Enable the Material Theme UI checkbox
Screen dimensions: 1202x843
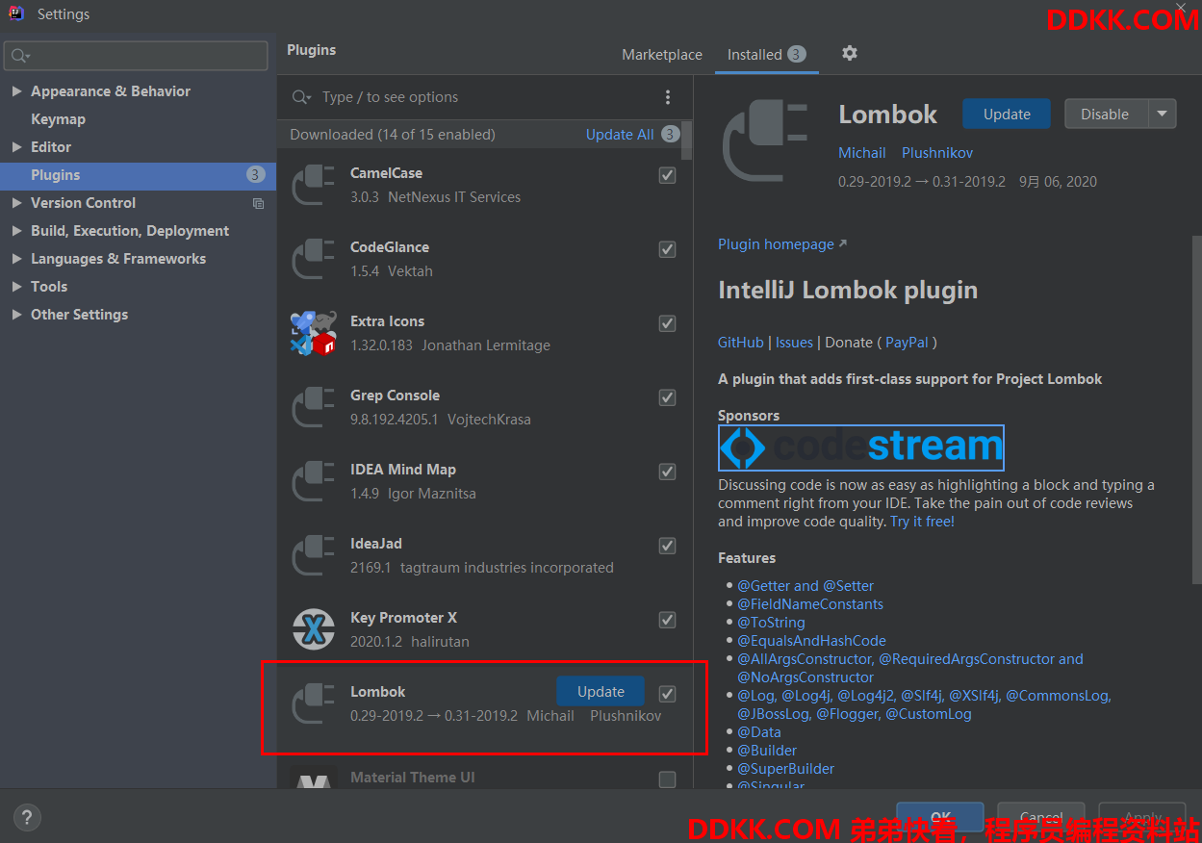667,779
